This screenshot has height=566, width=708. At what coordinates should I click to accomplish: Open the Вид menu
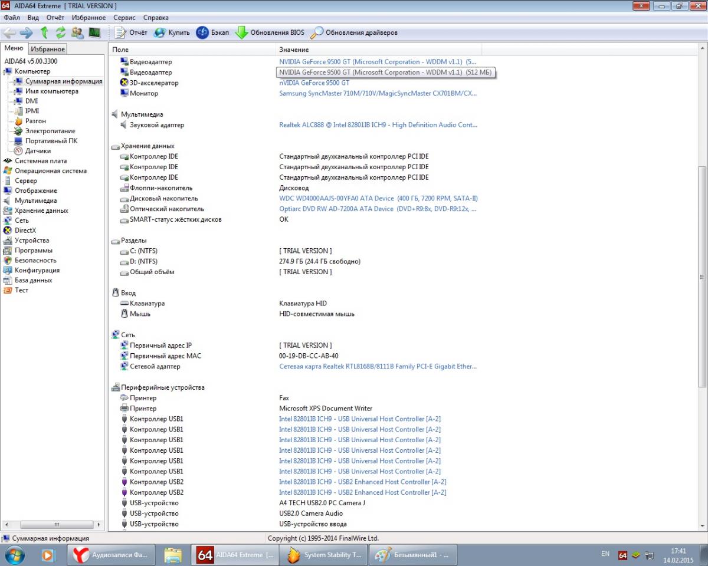pos(33,18)
